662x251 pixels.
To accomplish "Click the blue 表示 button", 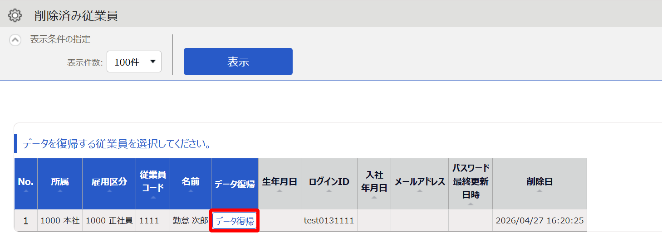I will [x=238, y=62].
